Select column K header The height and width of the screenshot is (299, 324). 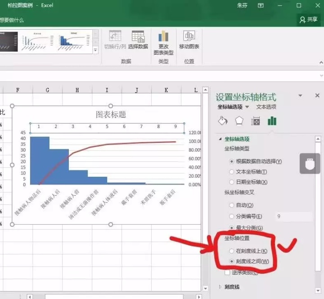pos(166,90)
